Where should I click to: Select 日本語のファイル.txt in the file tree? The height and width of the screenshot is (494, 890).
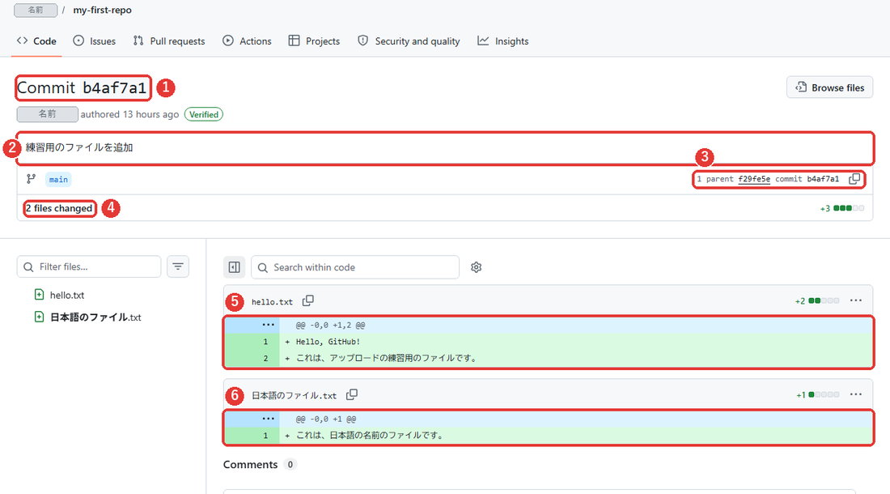tap(95, 317)
